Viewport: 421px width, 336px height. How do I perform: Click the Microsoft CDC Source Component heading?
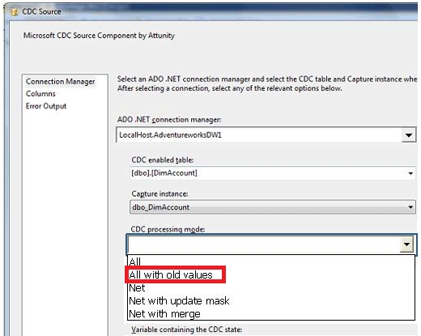(x=99, y=36)
